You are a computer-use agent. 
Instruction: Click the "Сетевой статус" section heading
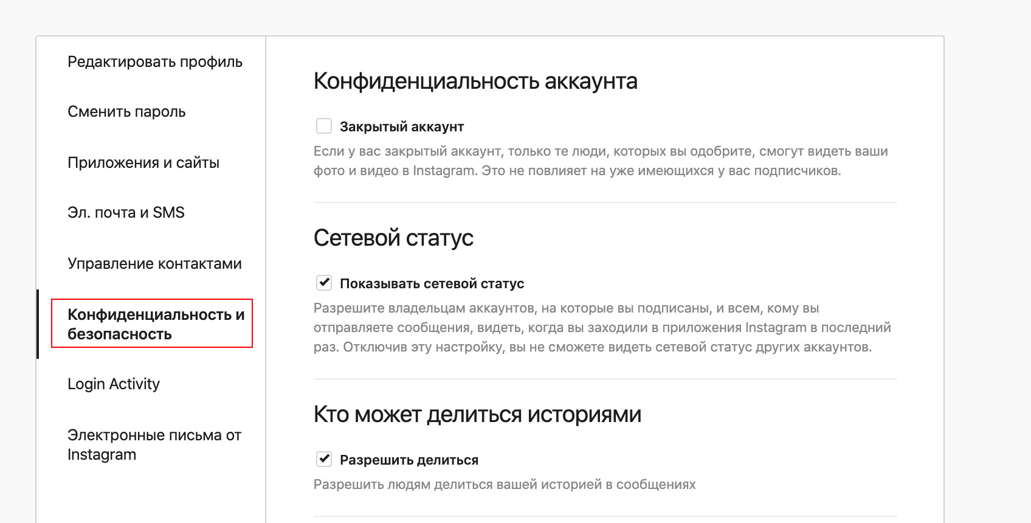(393, 238)
